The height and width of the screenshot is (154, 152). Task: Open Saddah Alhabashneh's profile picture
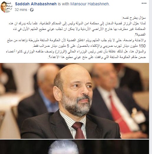tap(6, 7)
